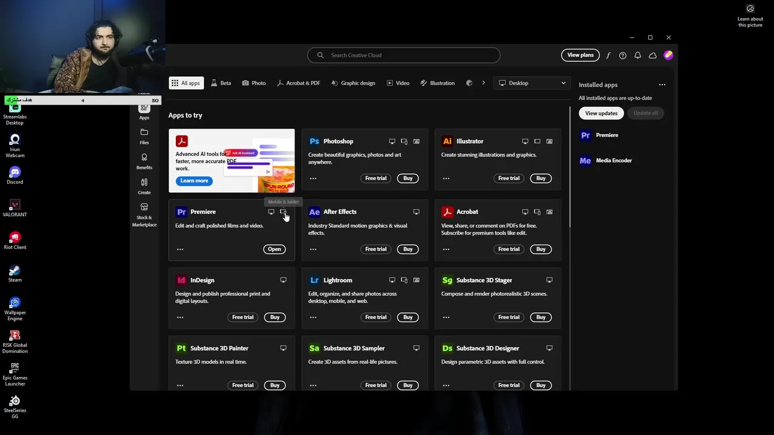Open the account profile avatar
774x435 pixels.
pyautogui.click(x=668, y=55)
